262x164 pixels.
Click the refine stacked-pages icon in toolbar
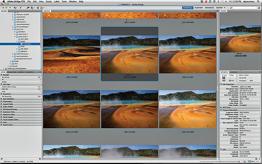[x=32, y=8]
